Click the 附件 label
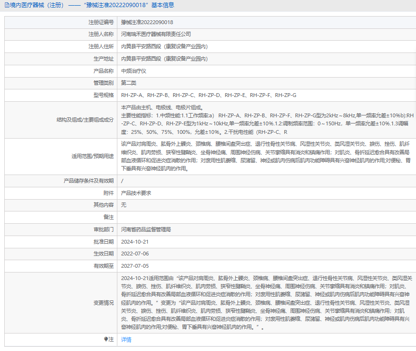Image resolution: width=416 pixels, height=351 pixels. [108, 193]
